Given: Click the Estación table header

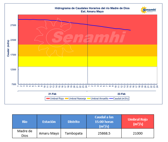Looking at the screenshot, I should click(x=49, y=122).
